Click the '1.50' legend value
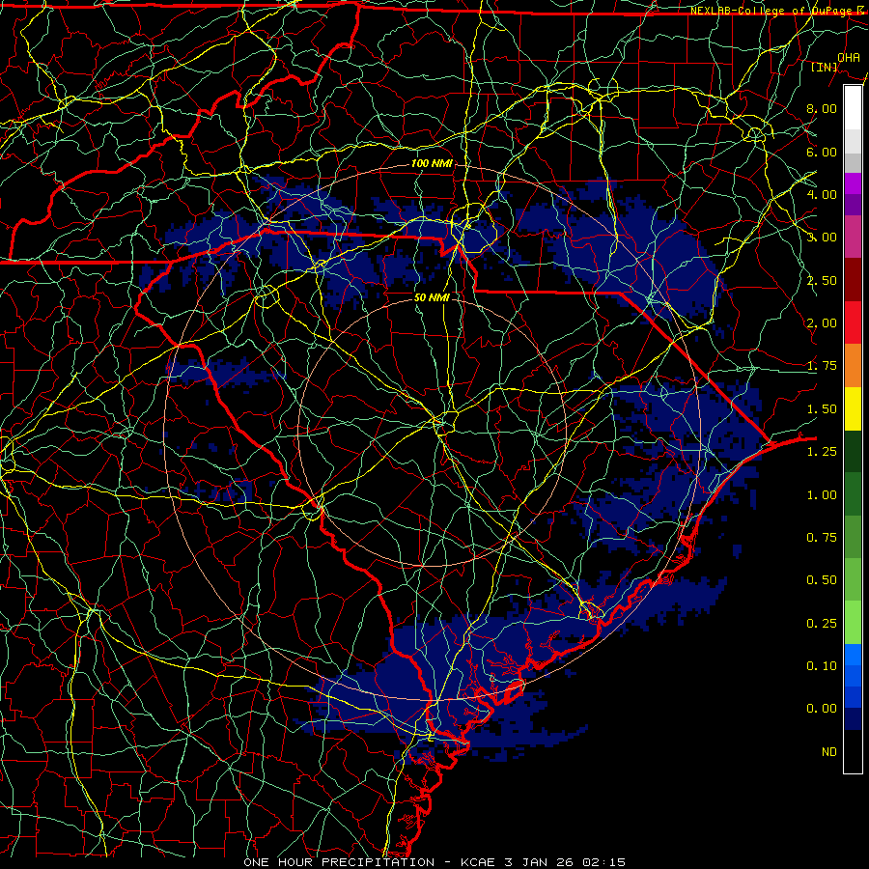 coord(822,409)
